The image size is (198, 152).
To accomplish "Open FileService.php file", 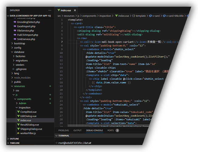I will (x=26, y=31).
